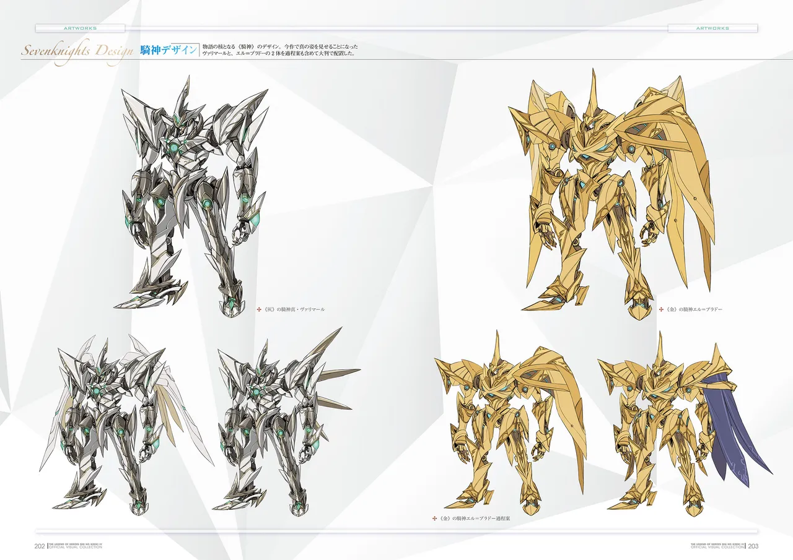
Task: Open the golden draft mech with gold wings
Action: [x=511, y=422]
